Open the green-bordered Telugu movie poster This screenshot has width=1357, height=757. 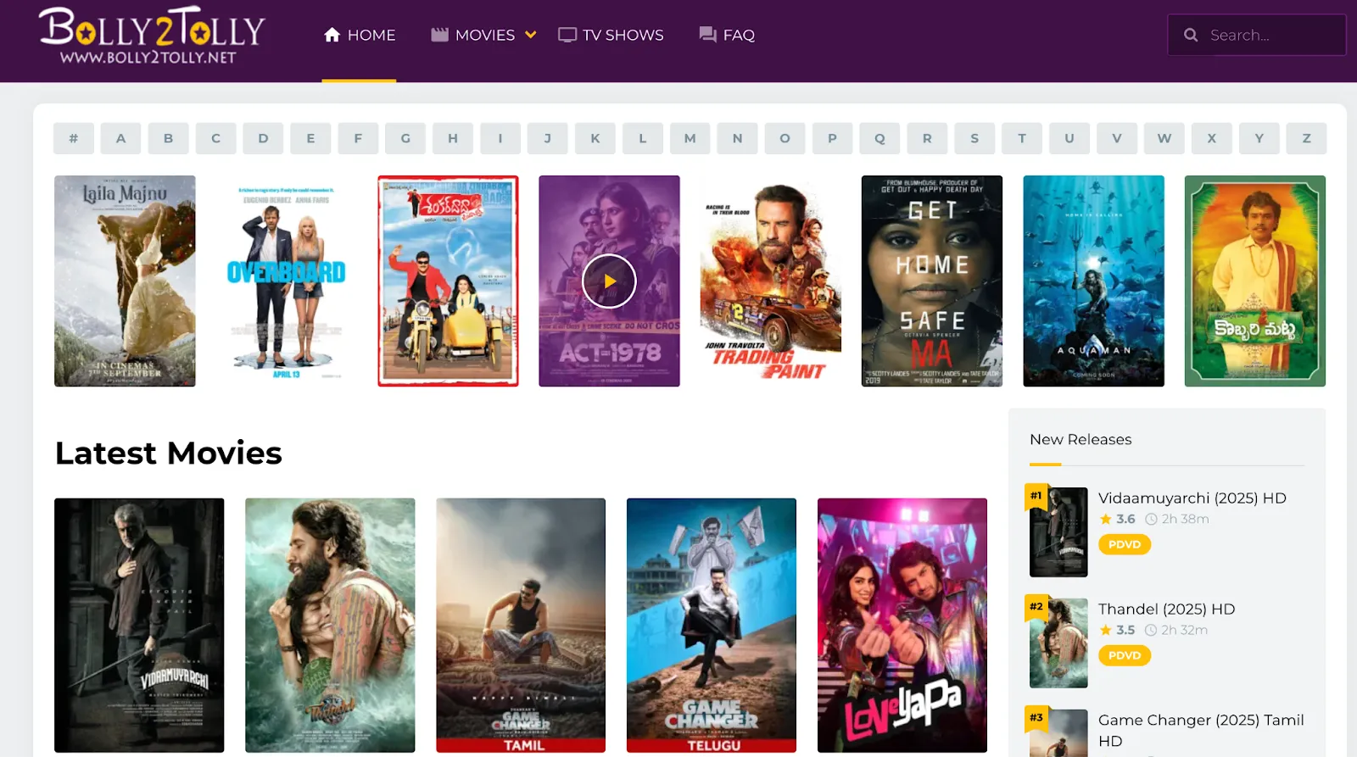[x=1255, y=281]
